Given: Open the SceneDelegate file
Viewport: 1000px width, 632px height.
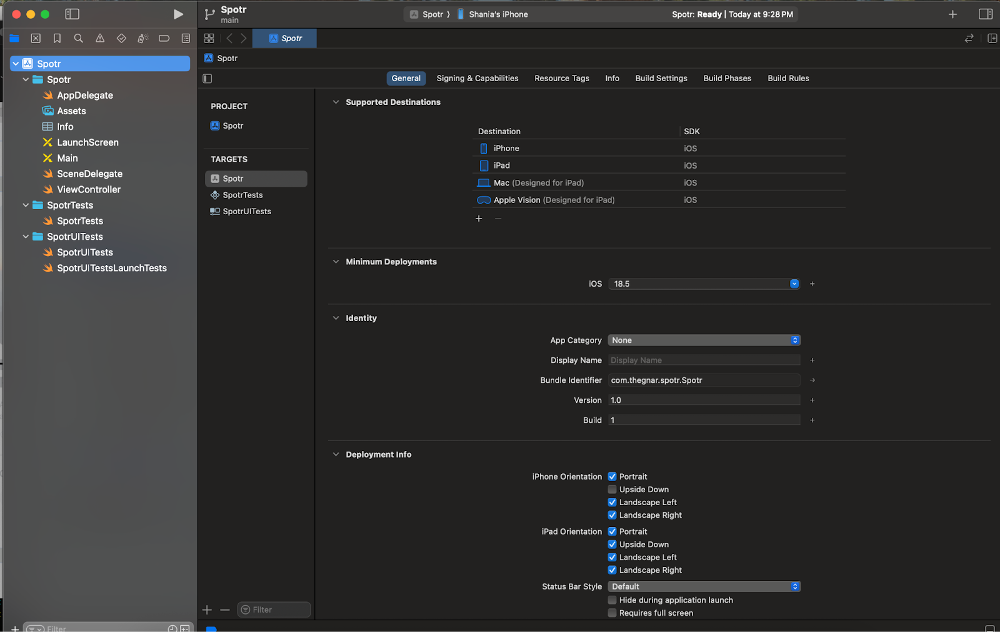Looking at the screenshot, I should (90, 174).
